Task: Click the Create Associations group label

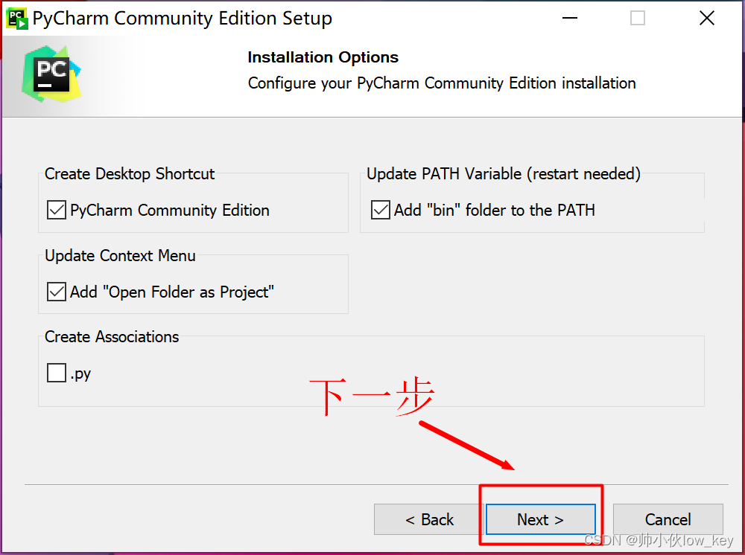Action: [x=112, y=337]
